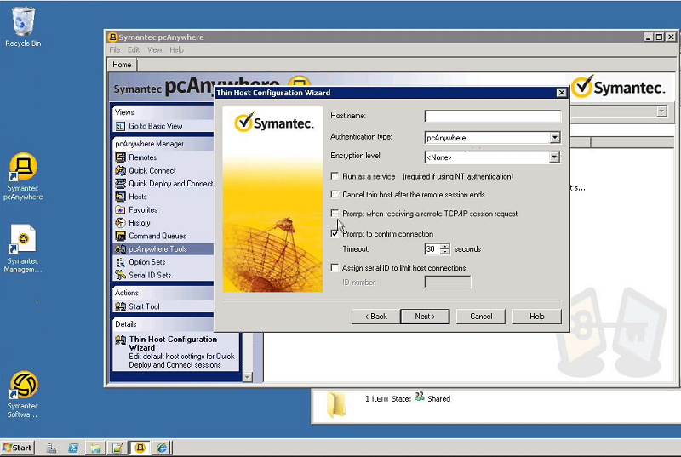This screenshot has height=457, width=681.
Task: Open Serial ID Sets
Action: point(150,275)
